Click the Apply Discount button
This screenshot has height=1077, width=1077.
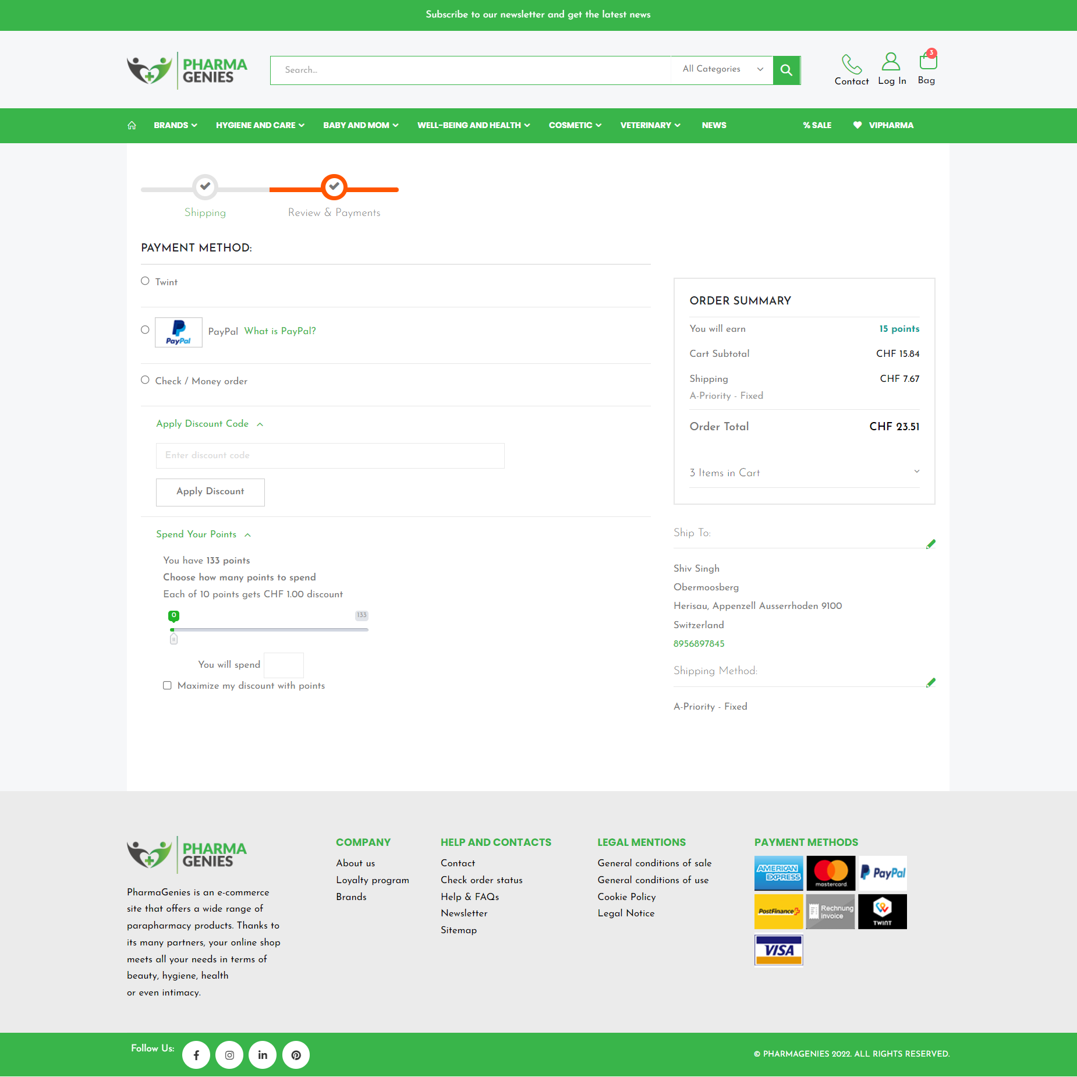pyautogui.click(x=210, y=492)
